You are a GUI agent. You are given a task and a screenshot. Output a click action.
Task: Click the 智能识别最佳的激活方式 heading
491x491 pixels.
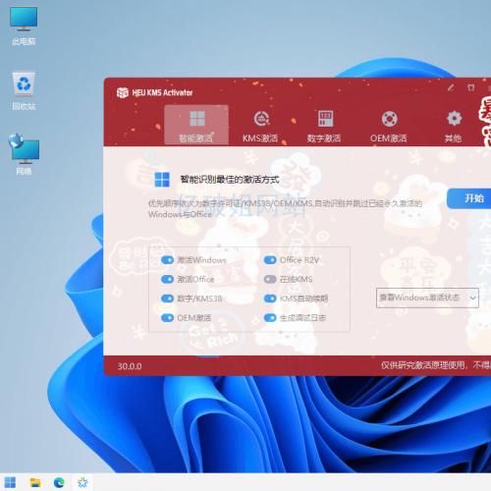coord(230,180)
